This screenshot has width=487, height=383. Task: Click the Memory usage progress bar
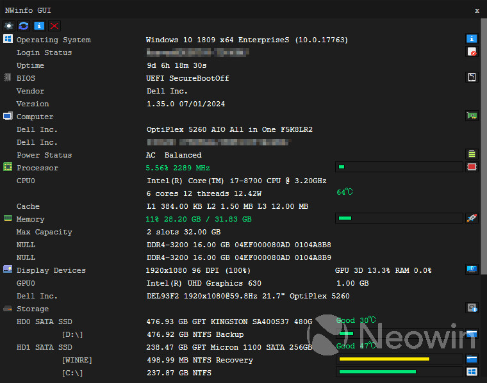(x=399, y=218)
